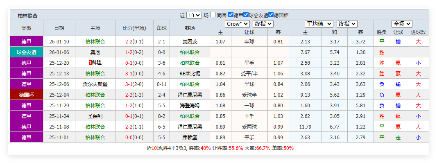Click 沃尔夫斯堡 team name
This screenshot has width=437, height=163.
tap(95, 84)
